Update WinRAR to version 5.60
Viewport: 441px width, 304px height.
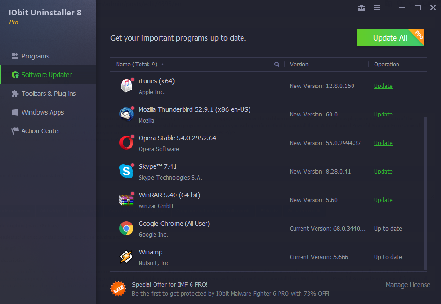[383, 200]
